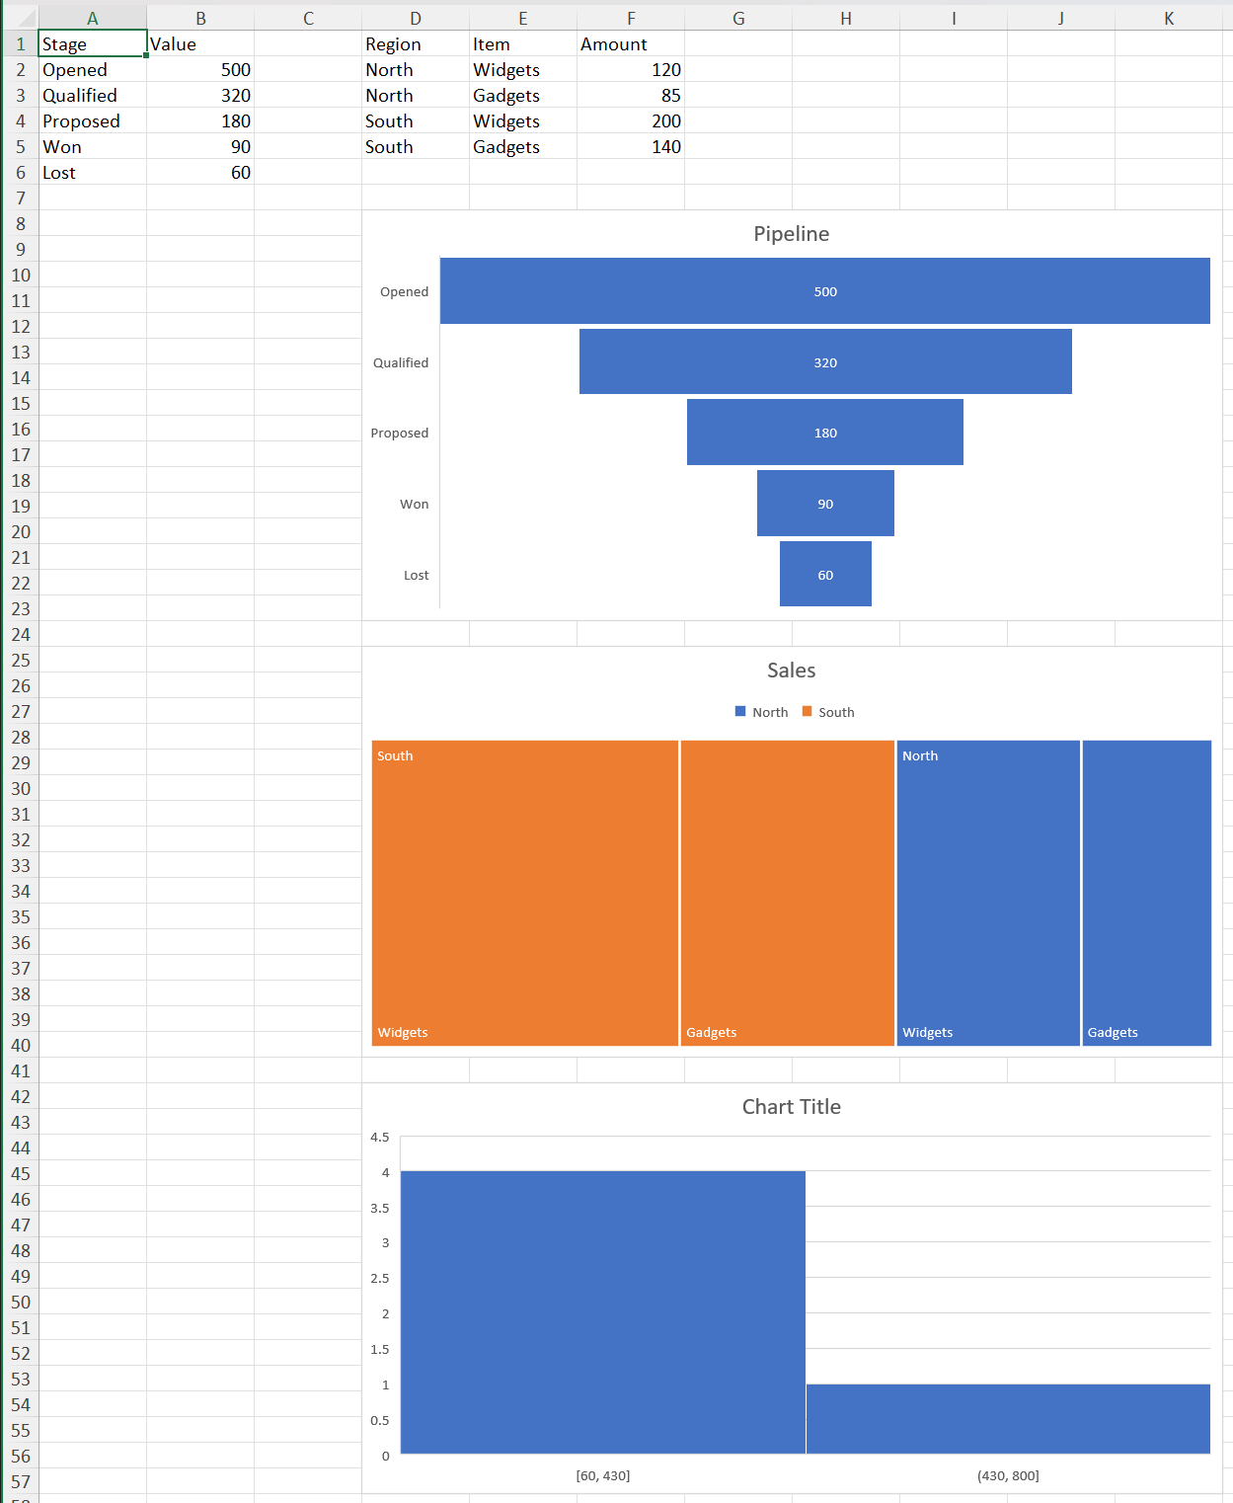This screenshot has width=1233, height=1503.
Task: Click the Amount cell showing 85
Action: (x=631, y=95)
